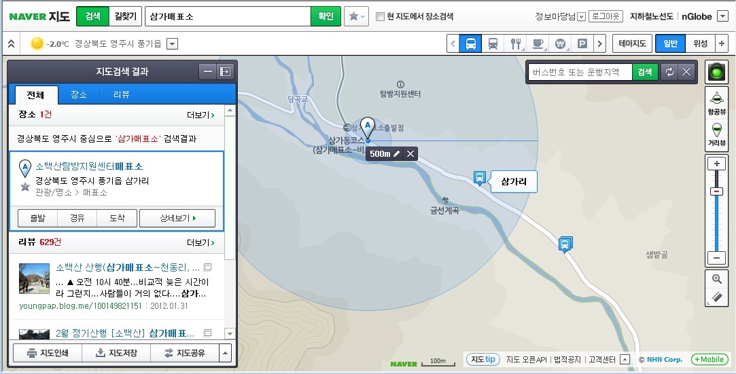Open the location dropdown next to 풍기읍
This screenshot has width=736, height=374.
pyautogui.click(x=173, y=44)
